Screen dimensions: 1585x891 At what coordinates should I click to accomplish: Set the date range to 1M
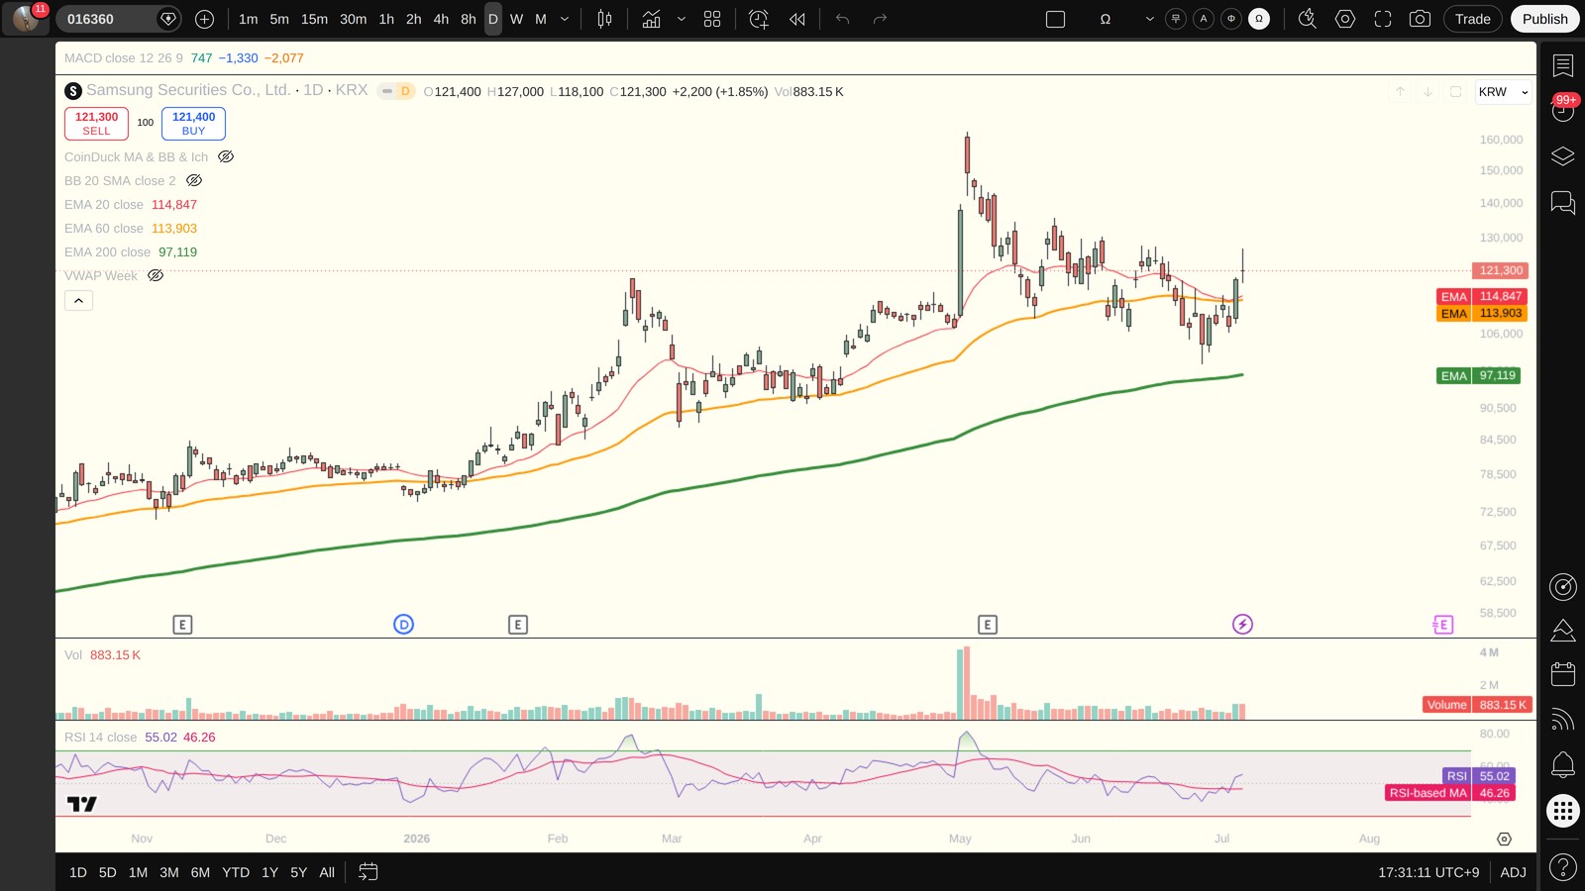138,872
